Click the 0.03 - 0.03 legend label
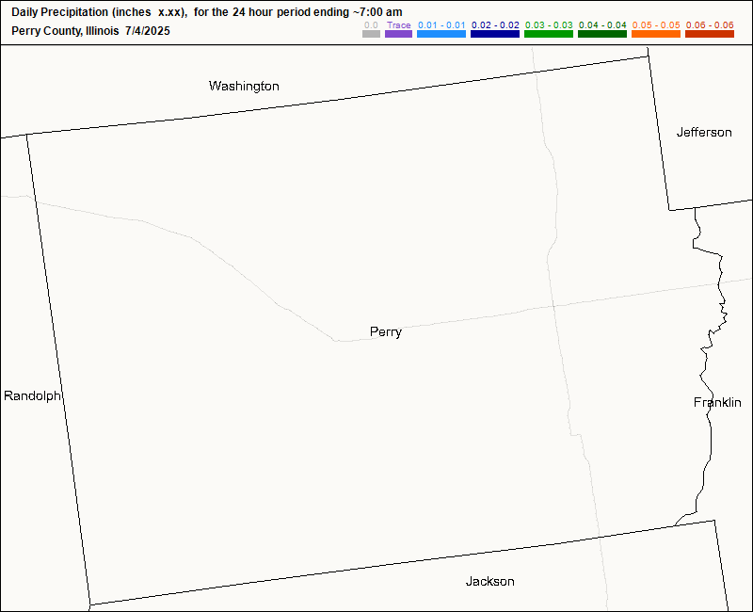This screenshot has width=753, height=612. tap(549, 25)
